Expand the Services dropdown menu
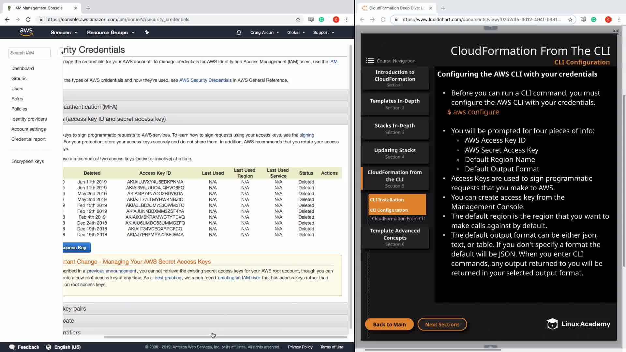The image size is (626, 352). (64, 33)
